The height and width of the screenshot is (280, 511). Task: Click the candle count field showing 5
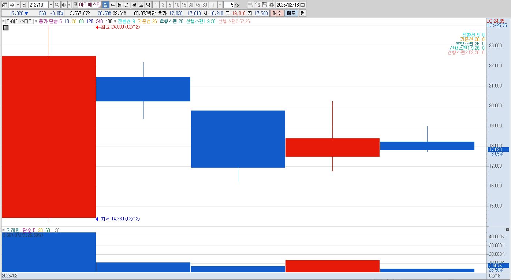228,5
